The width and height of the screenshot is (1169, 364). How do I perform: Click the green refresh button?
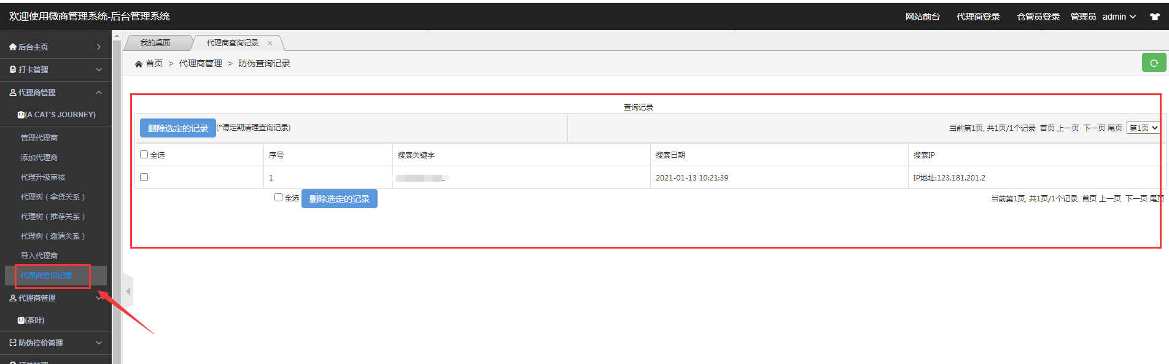click(1154, 63)
